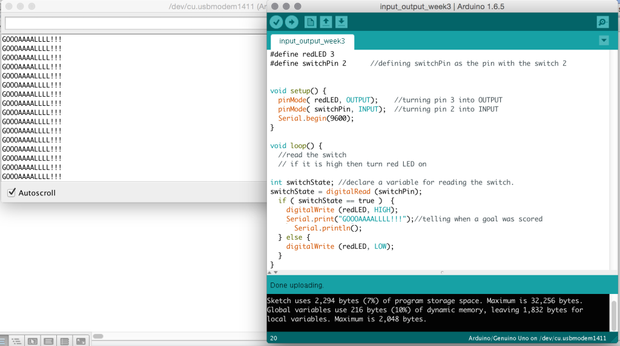Click the 'digitalRead (switchPin);' call
620x346 pixels.
pos(374,192)
